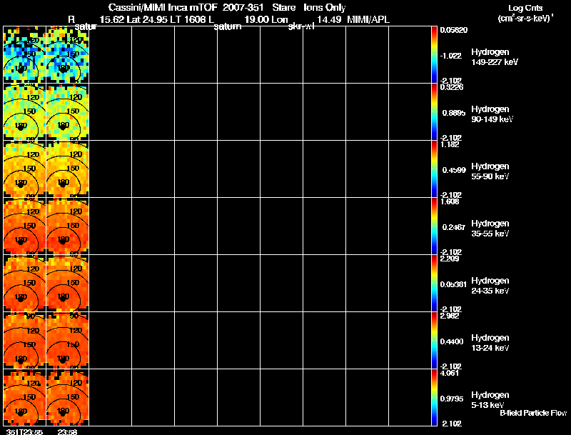
Task: Click the color bar for Hydrogen 90-149 keV
Action: (x=434, y=111)
